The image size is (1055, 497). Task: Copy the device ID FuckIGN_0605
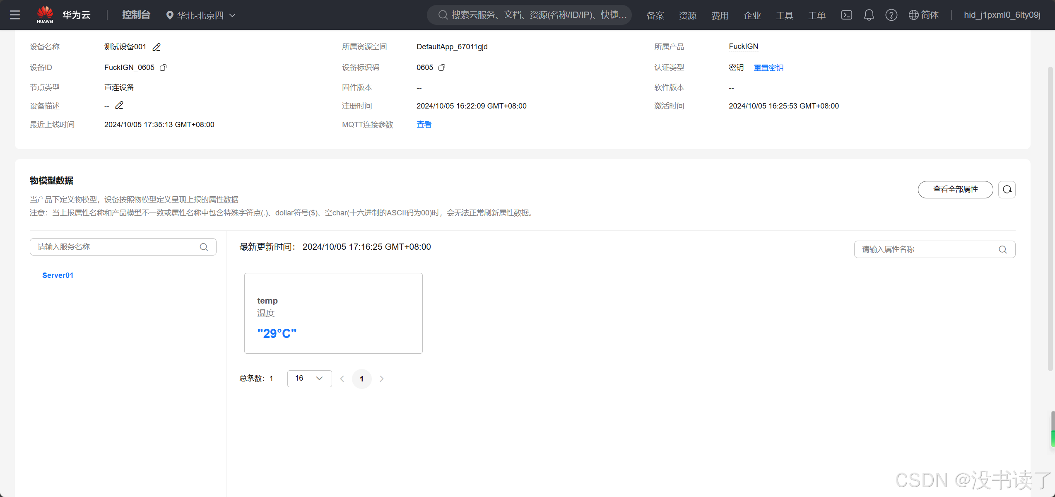click(163, 68)
